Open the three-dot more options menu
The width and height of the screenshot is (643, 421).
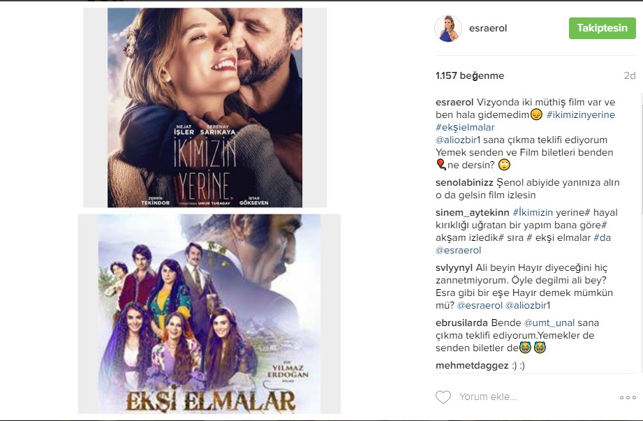(628, 397)
